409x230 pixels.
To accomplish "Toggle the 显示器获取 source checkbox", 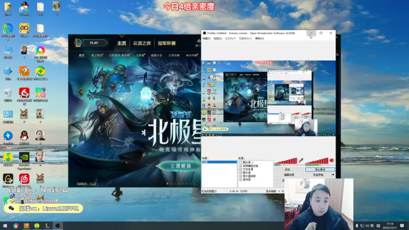I will coord(240,176).
